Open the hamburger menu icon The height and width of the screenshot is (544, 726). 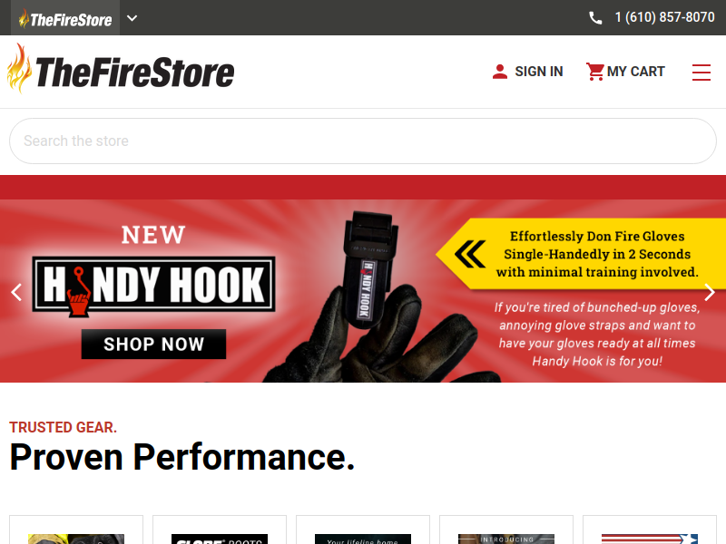pyautogui.click(x=701, y=73)
